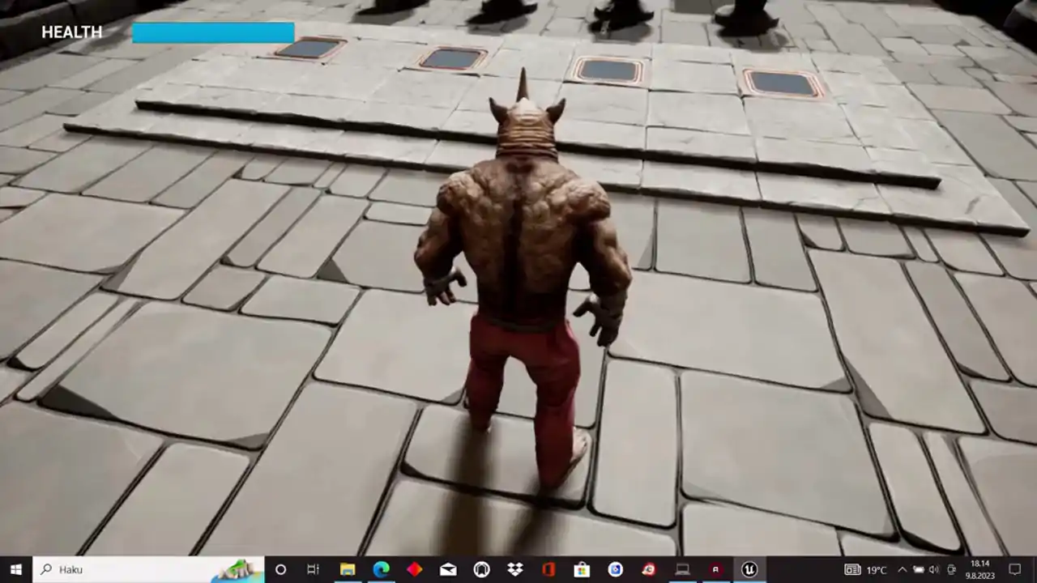Viewport: 1037px width, 583px height.
Task: Open Dropbox from taskbar
Action: 514,569
